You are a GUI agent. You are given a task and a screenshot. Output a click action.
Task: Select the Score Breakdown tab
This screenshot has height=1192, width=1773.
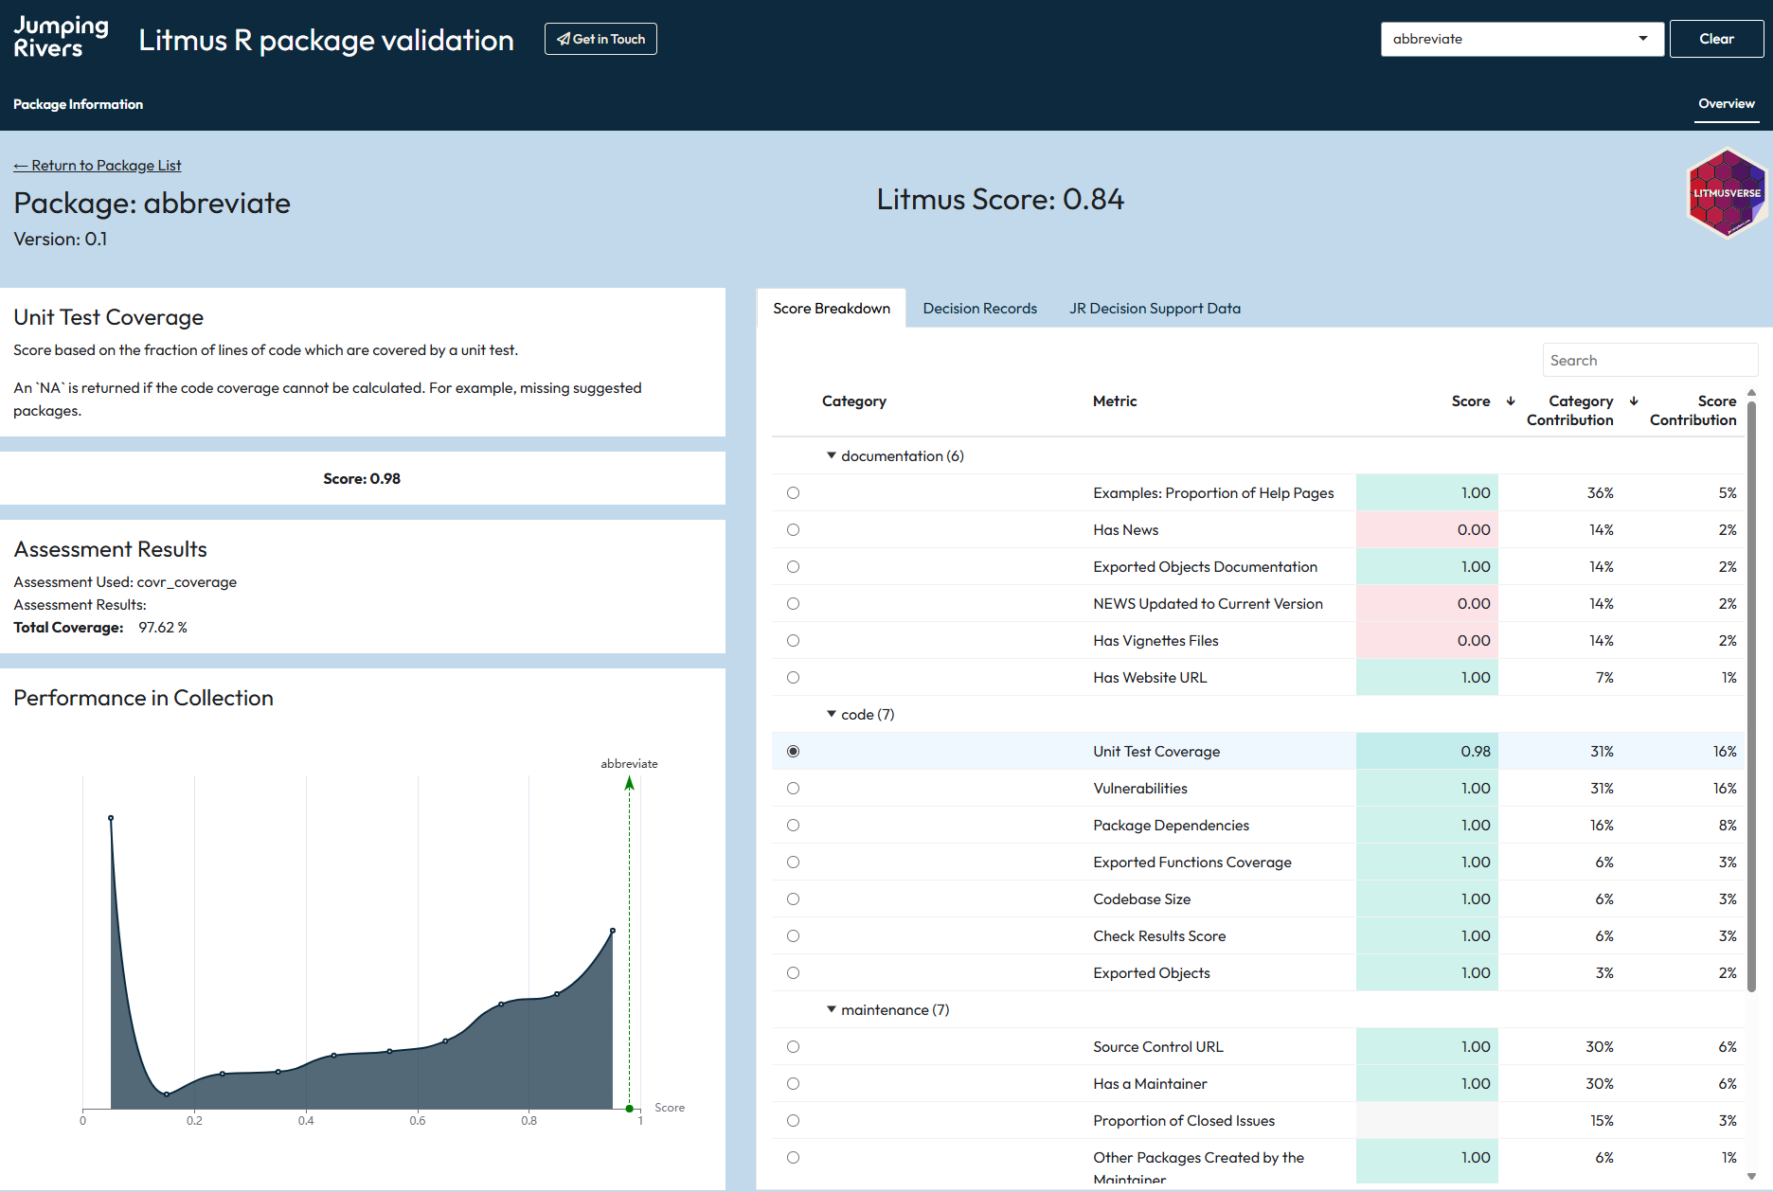pos(832,309)
